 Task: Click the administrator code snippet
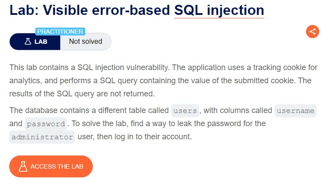click(42, 137)
